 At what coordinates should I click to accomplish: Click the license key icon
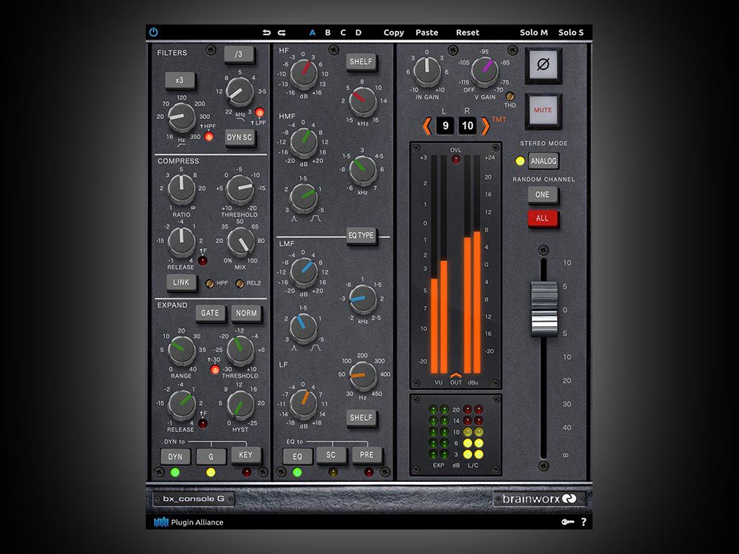(566, 522)
